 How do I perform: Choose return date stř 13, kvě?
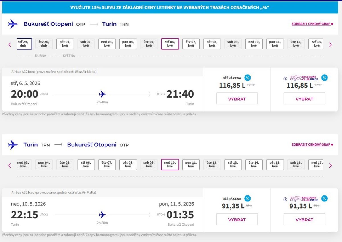(x=233, y=164)
